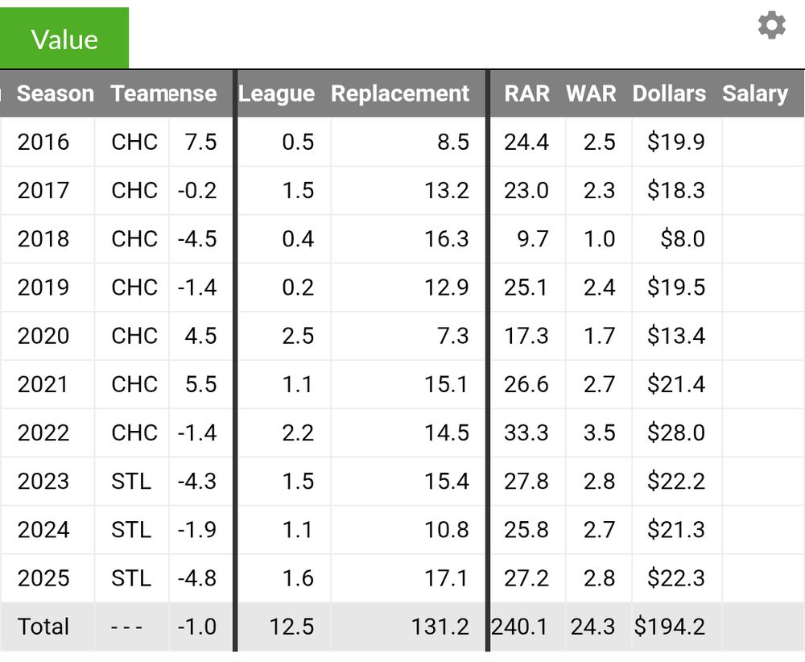Click the $28.0 Dollars value
This screenshot has height=662, width=805.
(675, 432)
